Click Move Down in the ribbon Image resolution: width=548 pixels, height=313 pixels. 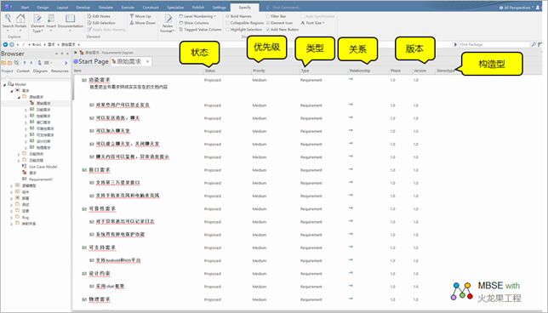pos(143,23)
